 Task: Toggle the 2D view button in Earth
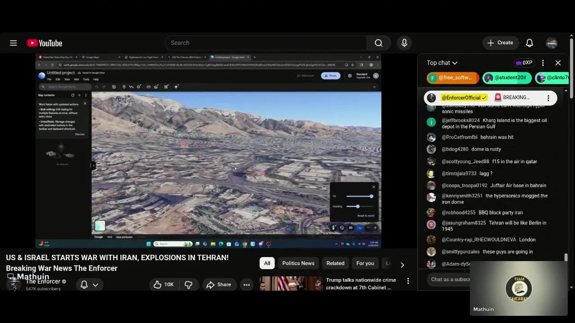point(350,227)
